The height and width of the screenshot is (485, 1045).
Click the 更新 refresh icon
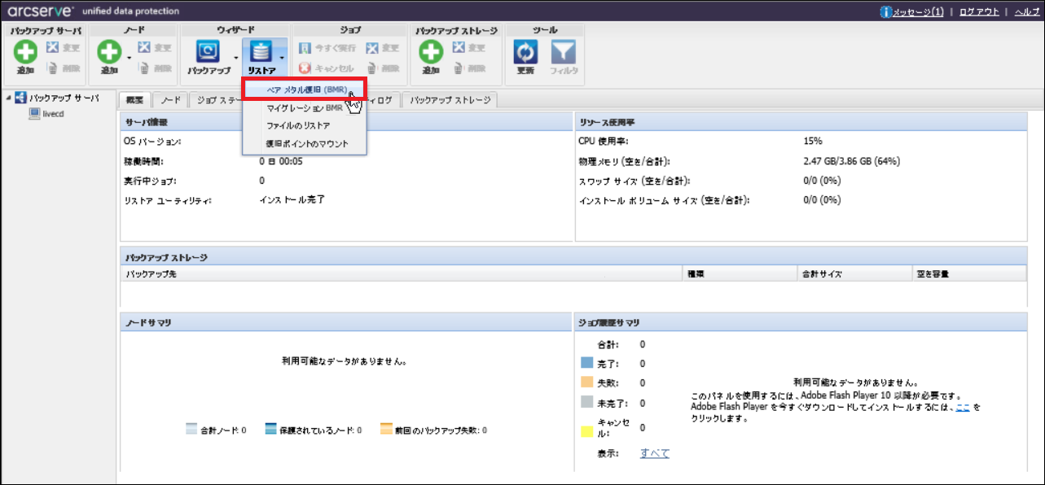(x=525, y=53)
